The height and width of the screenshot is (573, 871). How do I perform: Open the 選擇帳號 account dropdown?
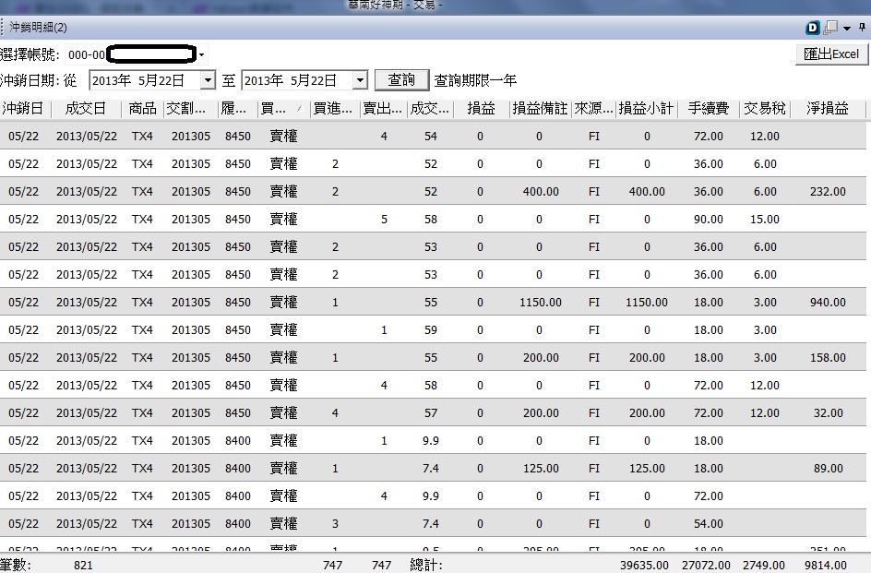pyautogui.click(x=202, y=54)
